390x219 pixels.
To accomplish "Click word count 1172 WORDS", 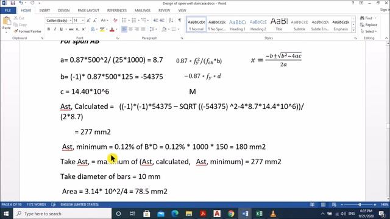I will pyautogui.click(x=37, y=204).
